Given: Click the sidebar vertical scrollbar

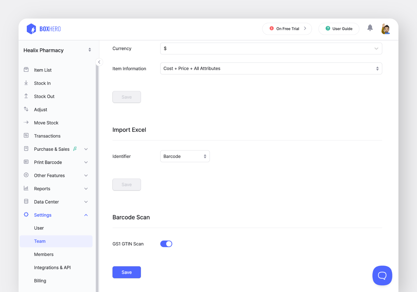Looking at the screenshot, I should click(x=97, y=178).
